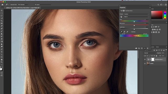Click the foreground color swatch
The image size is (168, 94).
(1, 69)
